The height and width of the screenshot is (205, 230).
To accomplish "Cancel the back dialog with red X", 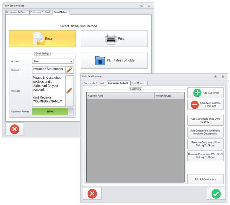I will click(14, 129).
